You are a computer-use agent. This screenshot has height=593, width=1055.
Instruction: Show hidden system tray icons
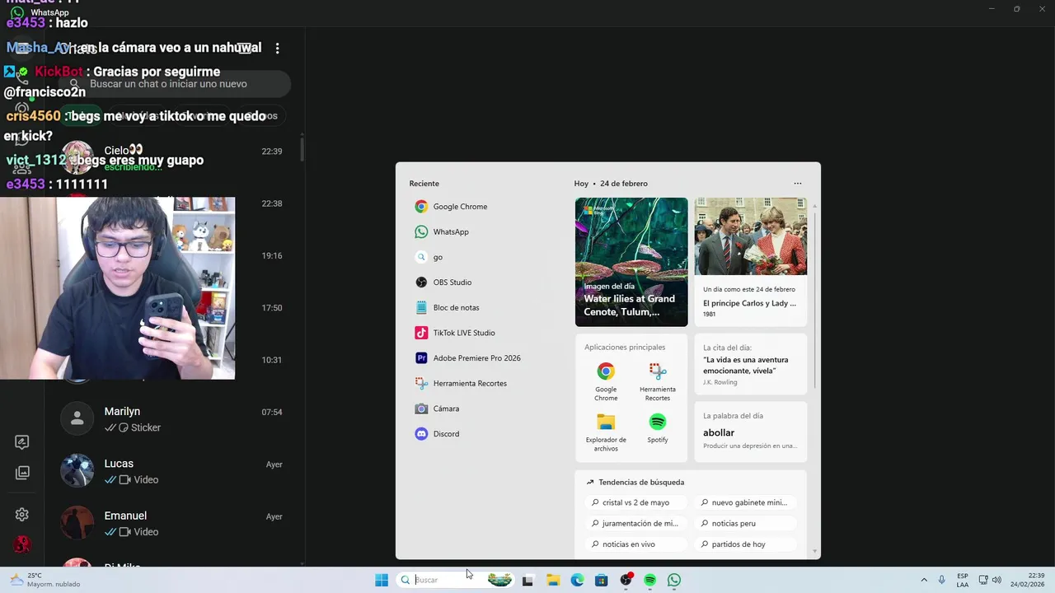[x=923, y=580]
